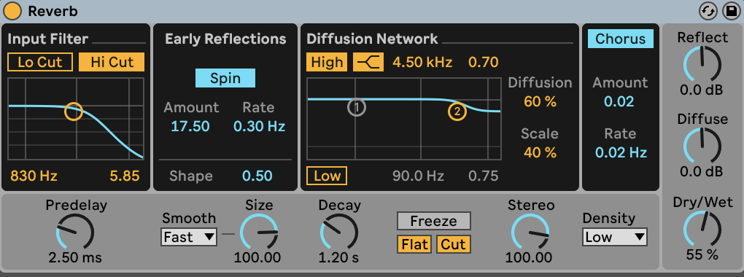
Task: Click the Size value 100.00
Action: pos(257,258)
